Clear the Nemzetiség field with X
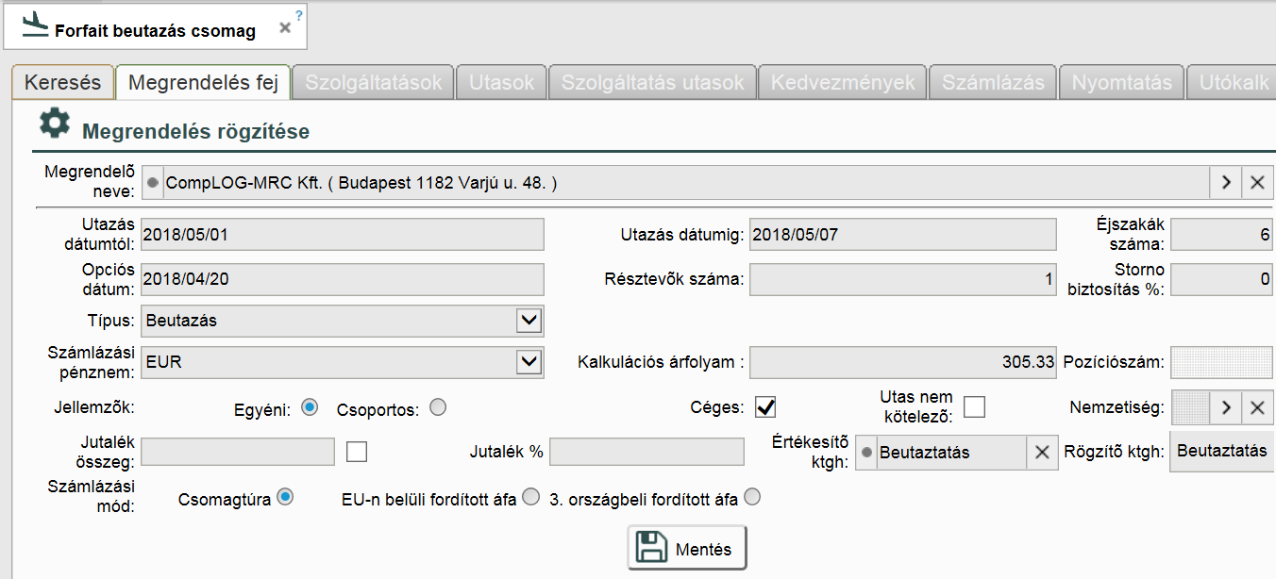Image resolution: width=1276 pixels, height=579 pixels. tap(1257, 408)
